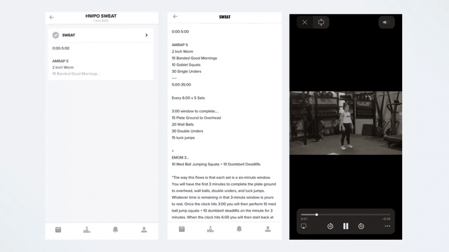Screen dimensions: 449x252
Task: Mute the video volume
Action: 386,22
